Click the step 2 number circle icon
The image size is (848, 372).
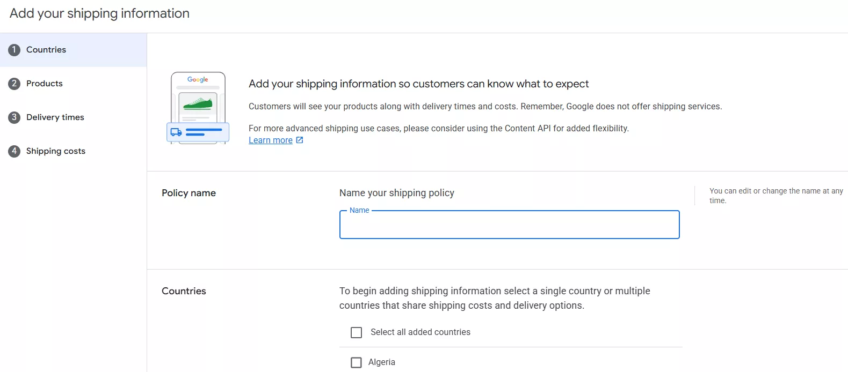15,84
